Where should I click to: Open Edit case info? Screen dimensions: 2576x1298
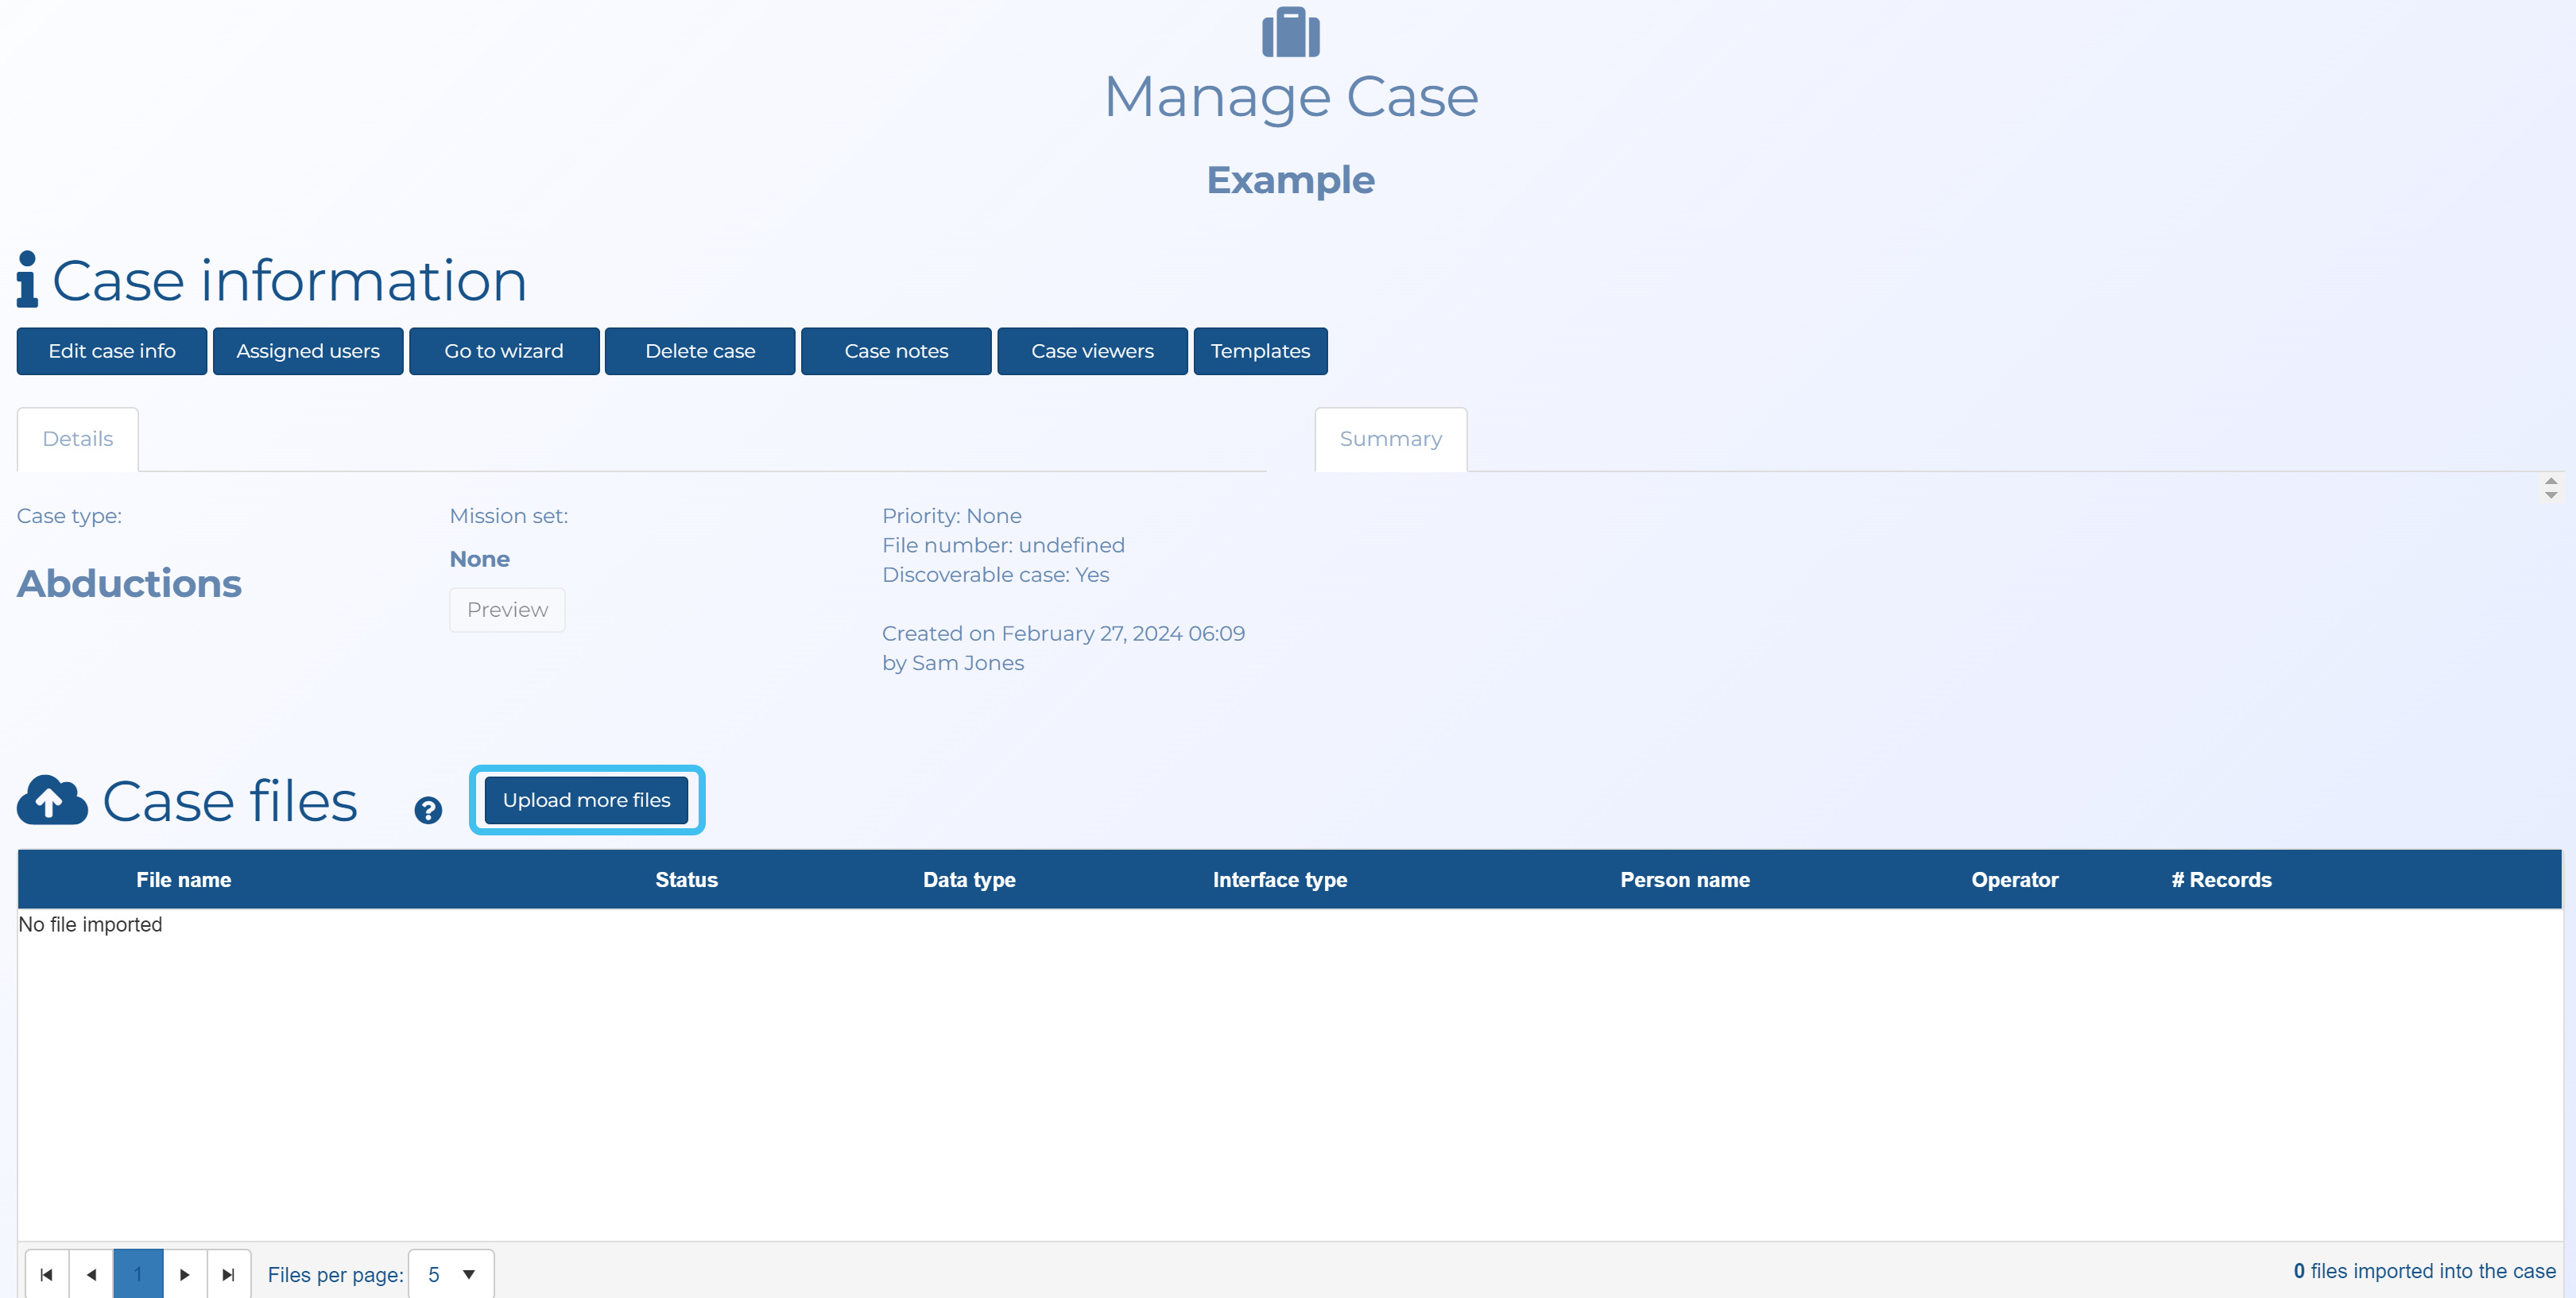tap(112, 351)
